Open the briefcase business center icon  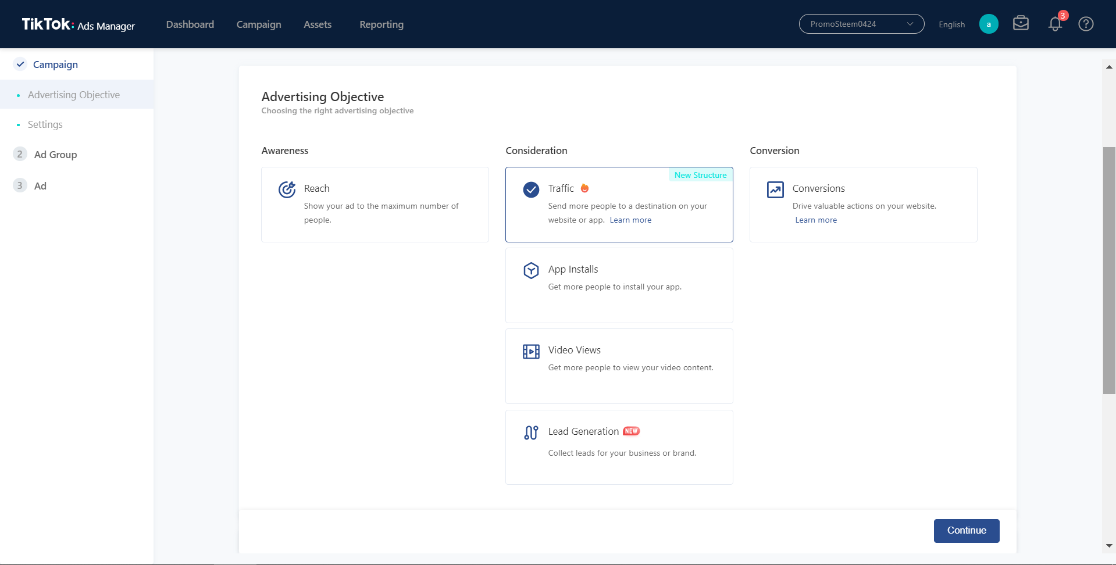click(1021, 23)
